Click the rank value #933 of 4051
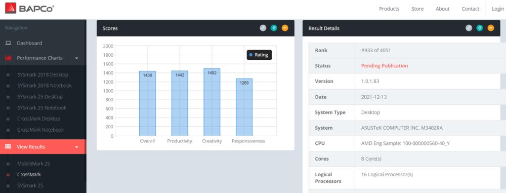This screenshot has width=506, height=193. pos(376,50)
